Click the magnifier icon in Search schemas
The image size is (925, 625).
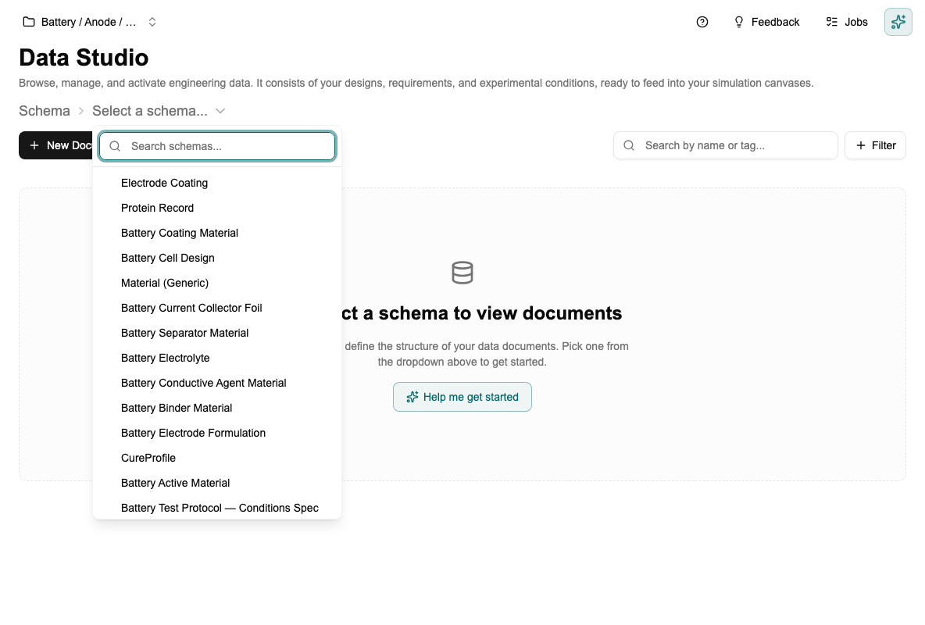tap(115, 146)
